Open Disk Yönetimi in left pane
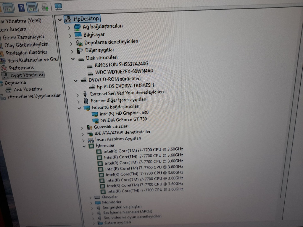Screen dimensions: 303x227 [x=28, y=89]
